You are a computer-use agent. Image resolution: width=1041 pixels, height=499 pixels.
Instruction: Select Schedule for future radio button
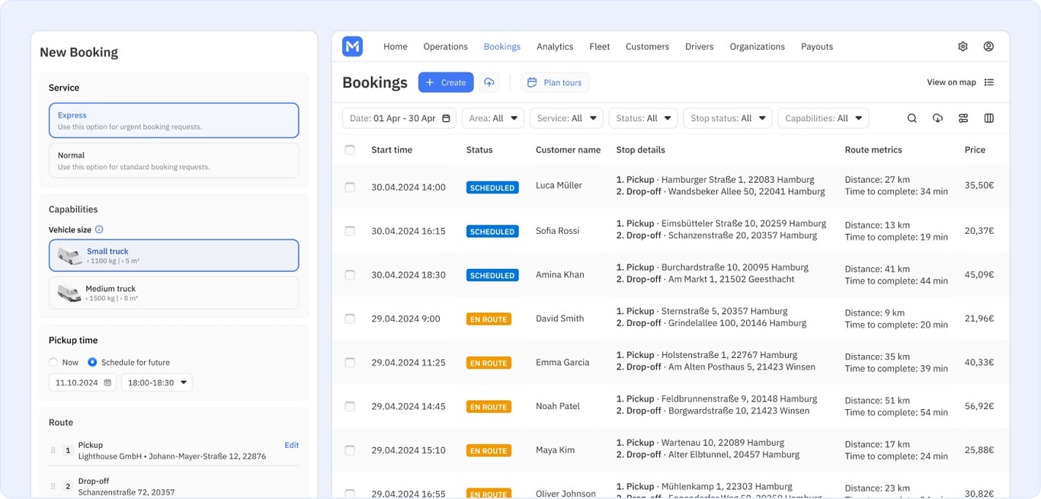point(92,363)
